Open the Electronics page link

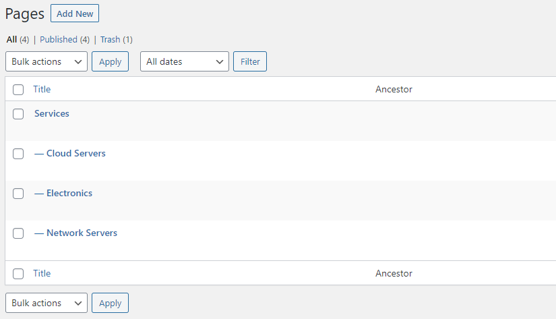coord(69,193)
